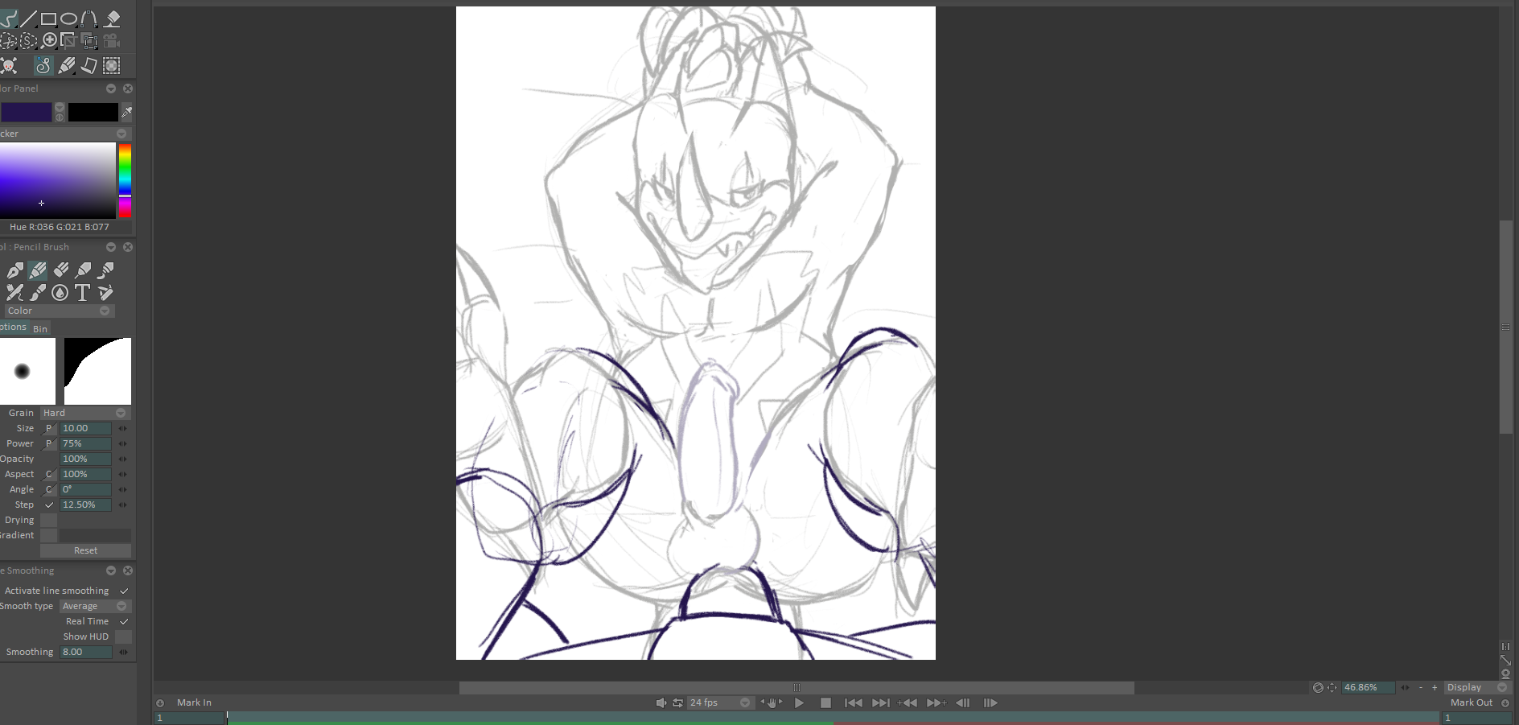This screenshot has height=725, width=1519.
Task: Toggle the Aspect C connection button
Action: [x=49, y=474]
